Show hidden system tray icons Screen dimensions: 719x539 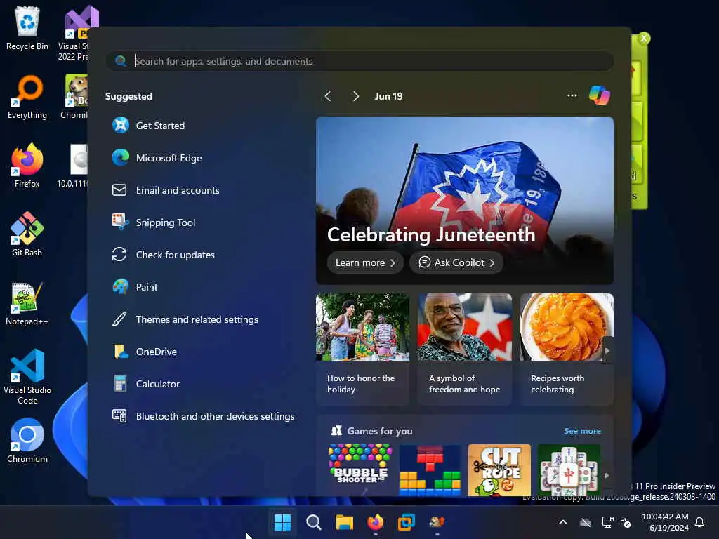(x=563, y=522)
